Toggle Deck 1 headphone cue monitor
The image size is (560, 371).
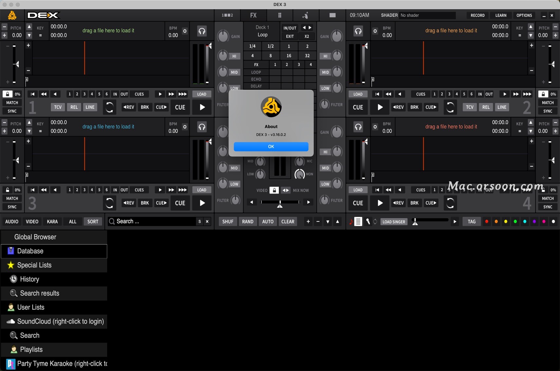pos(202,31)
